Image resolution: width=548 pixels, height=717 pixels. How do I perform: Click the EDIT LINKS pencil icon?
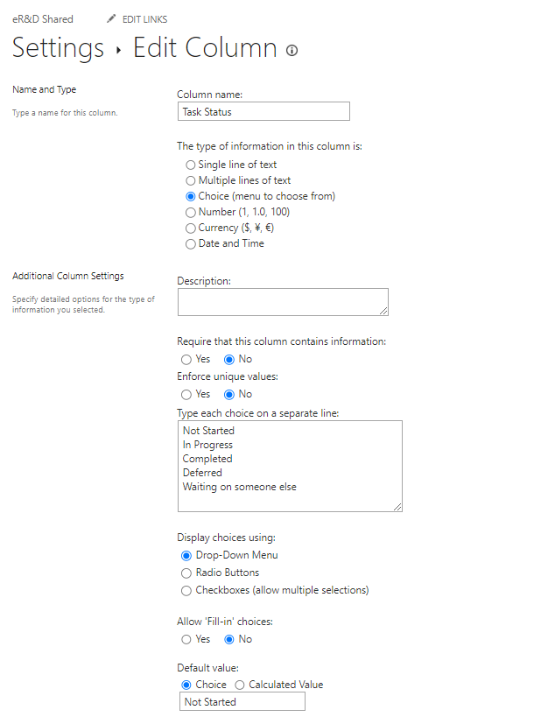tap(111, 18)
